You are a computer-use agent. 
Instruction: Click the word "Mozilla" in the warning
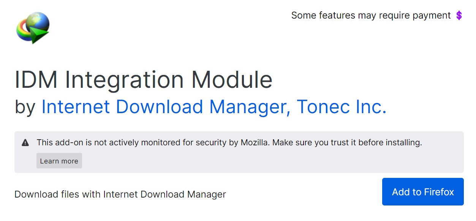click(x=255, y=143)
